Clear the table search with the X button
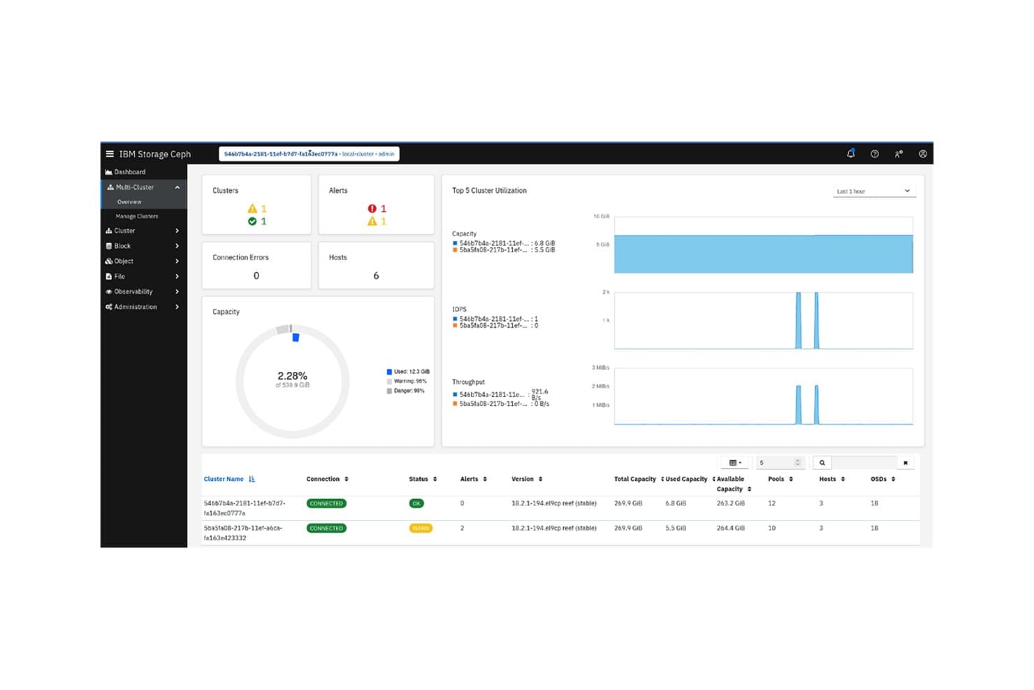Screen dimensions: 1034x690 point(905,463)
